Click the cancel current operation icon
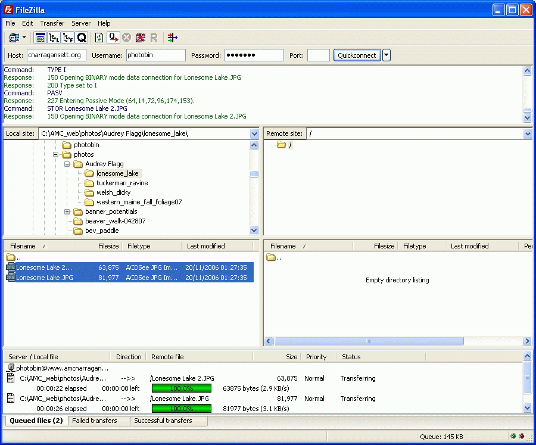Screen dimensions: 536x445 pyautogui.click(x=126, y=38)
